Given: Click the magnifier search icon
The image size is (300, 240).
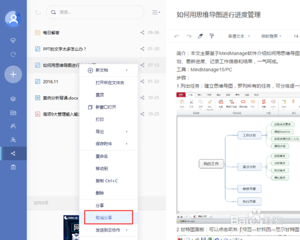Looking at the screenshot, I should pyautogui.click(x=53, y=13).
